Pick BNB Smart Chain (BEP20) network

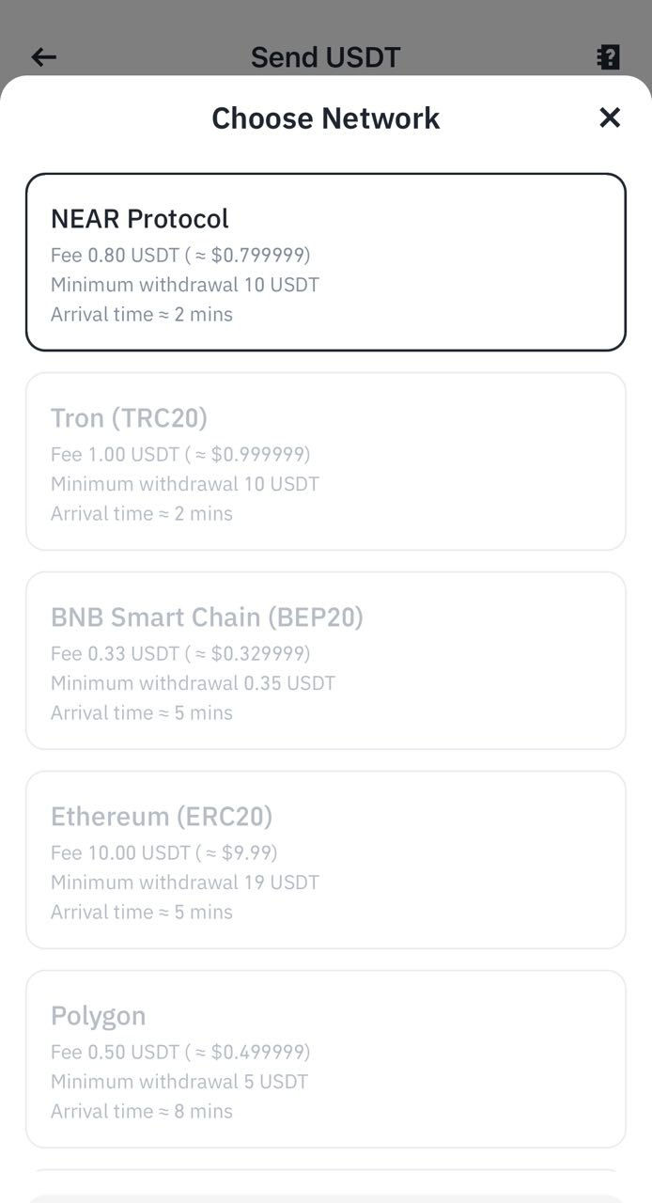point(326,660)
